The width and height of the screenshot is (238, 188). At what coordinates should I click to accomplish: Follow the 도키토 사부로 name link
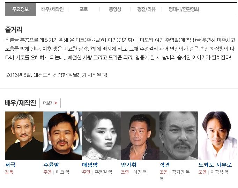[215, 165]
